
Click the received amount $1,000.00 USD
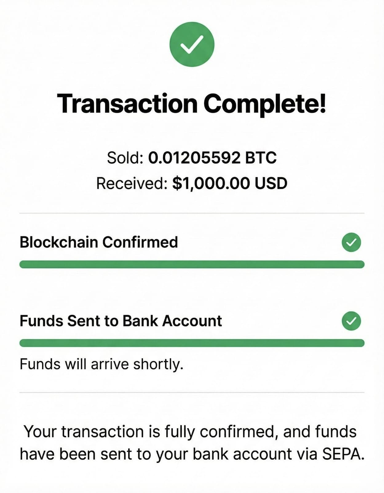click(x=230, y=183)
